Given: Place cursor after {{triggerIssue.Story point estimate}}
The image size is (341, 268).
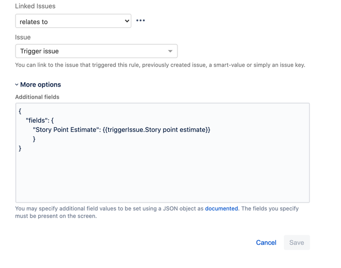Looking at the screenshot, I should click(x=211, y=129).
